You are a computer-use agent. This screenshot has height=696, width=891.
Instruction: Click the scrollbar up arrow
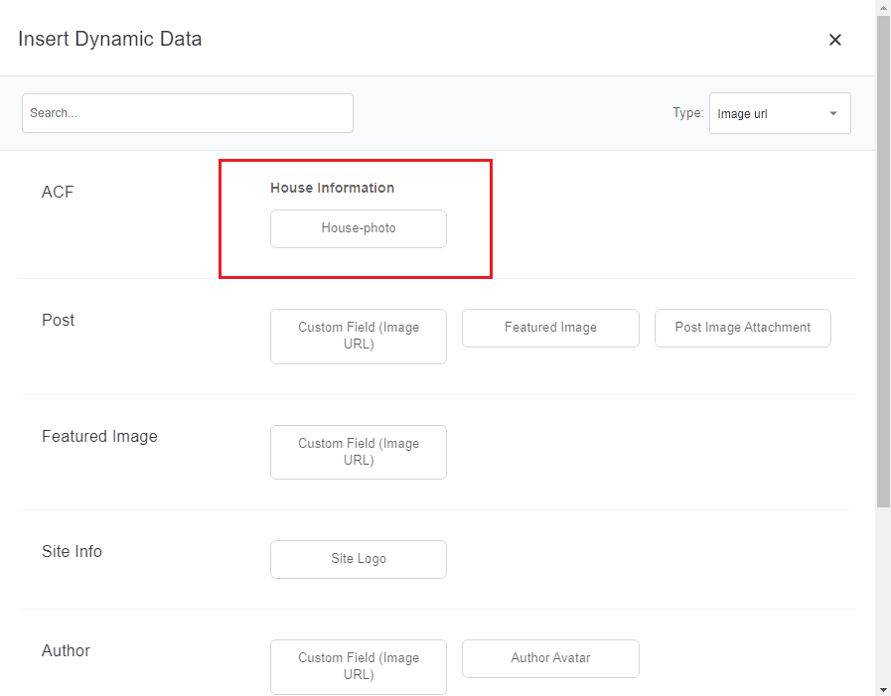pyautogui.click(x=883, y=8)
